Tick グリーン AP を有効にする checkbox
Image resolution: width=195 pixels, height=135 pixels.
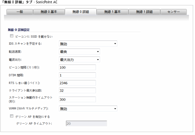click(x=12, y=116)
